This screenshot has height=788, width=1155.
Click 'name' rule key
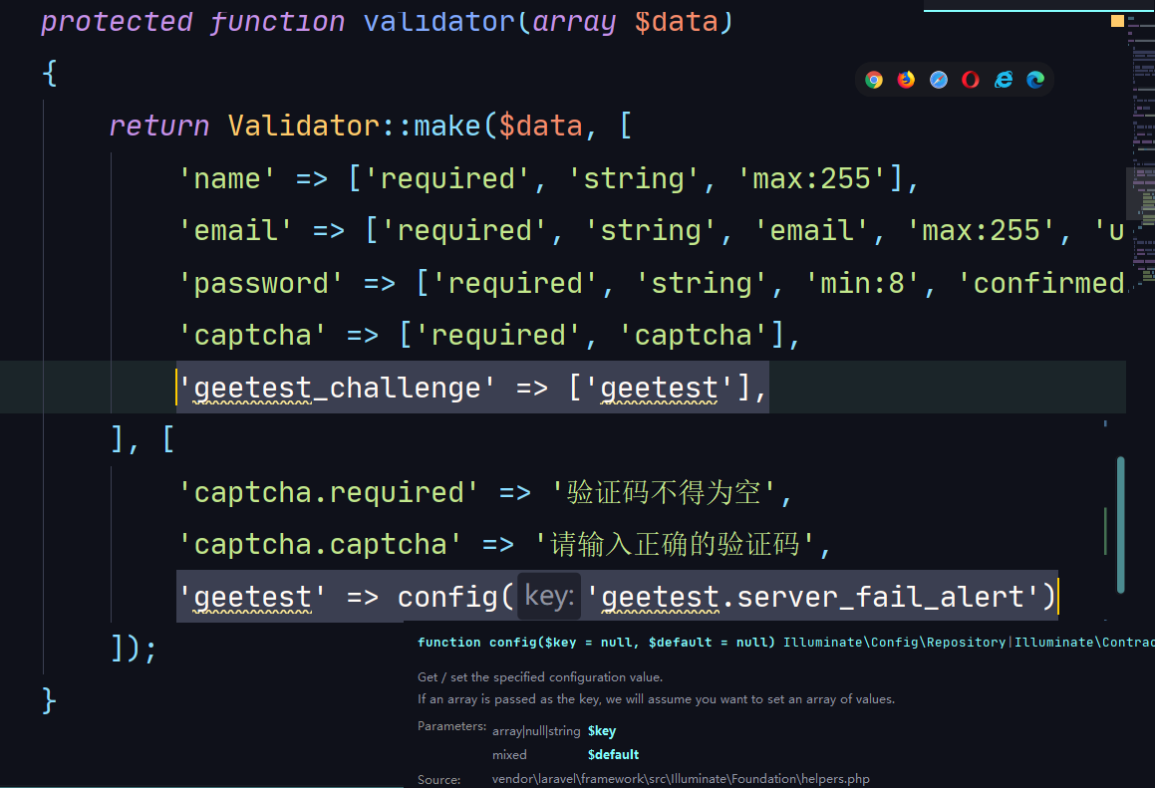227,178
